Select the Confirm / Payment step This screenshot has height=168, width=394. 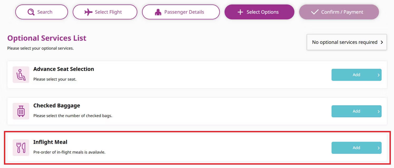(339, 12)
